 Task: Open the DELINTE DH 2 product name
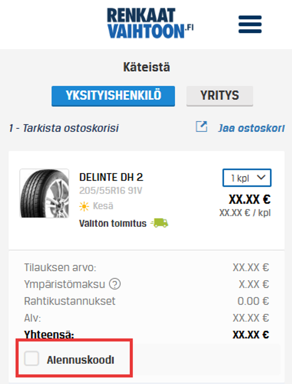pyautogui.click(x=111, y=177)
